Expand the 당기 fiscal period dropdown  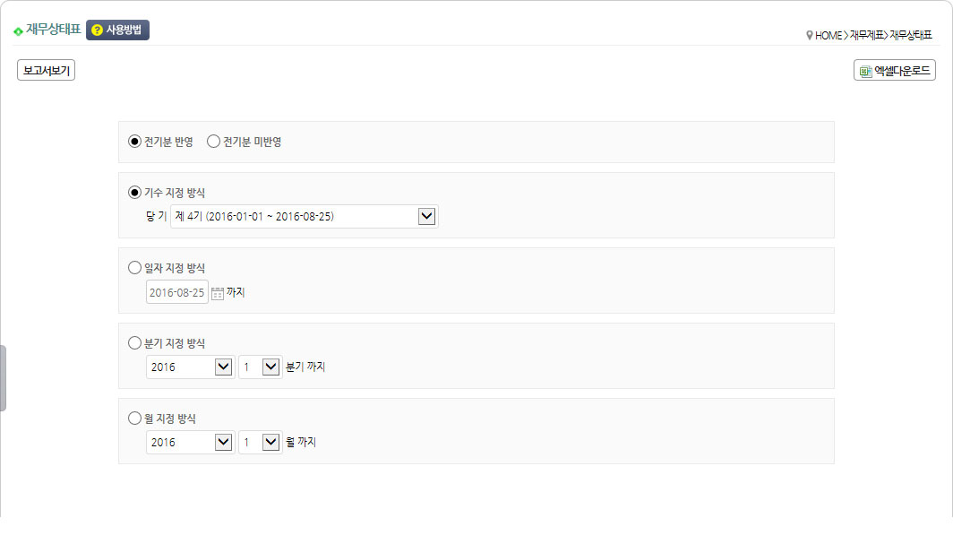tap(304, 216)
